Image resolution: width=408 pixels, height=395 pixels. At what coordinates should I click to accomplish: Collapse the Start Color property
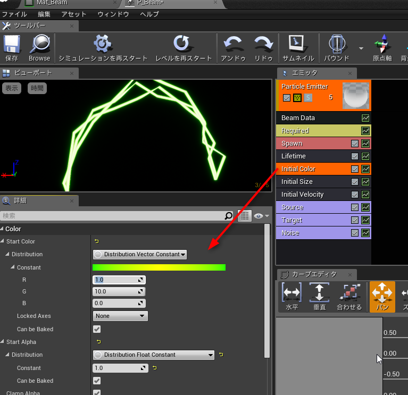(2, 241)
